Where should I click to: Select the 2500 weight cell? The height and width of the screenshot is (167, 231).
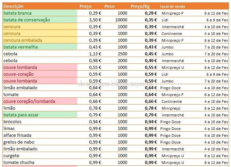click(122, 54)
